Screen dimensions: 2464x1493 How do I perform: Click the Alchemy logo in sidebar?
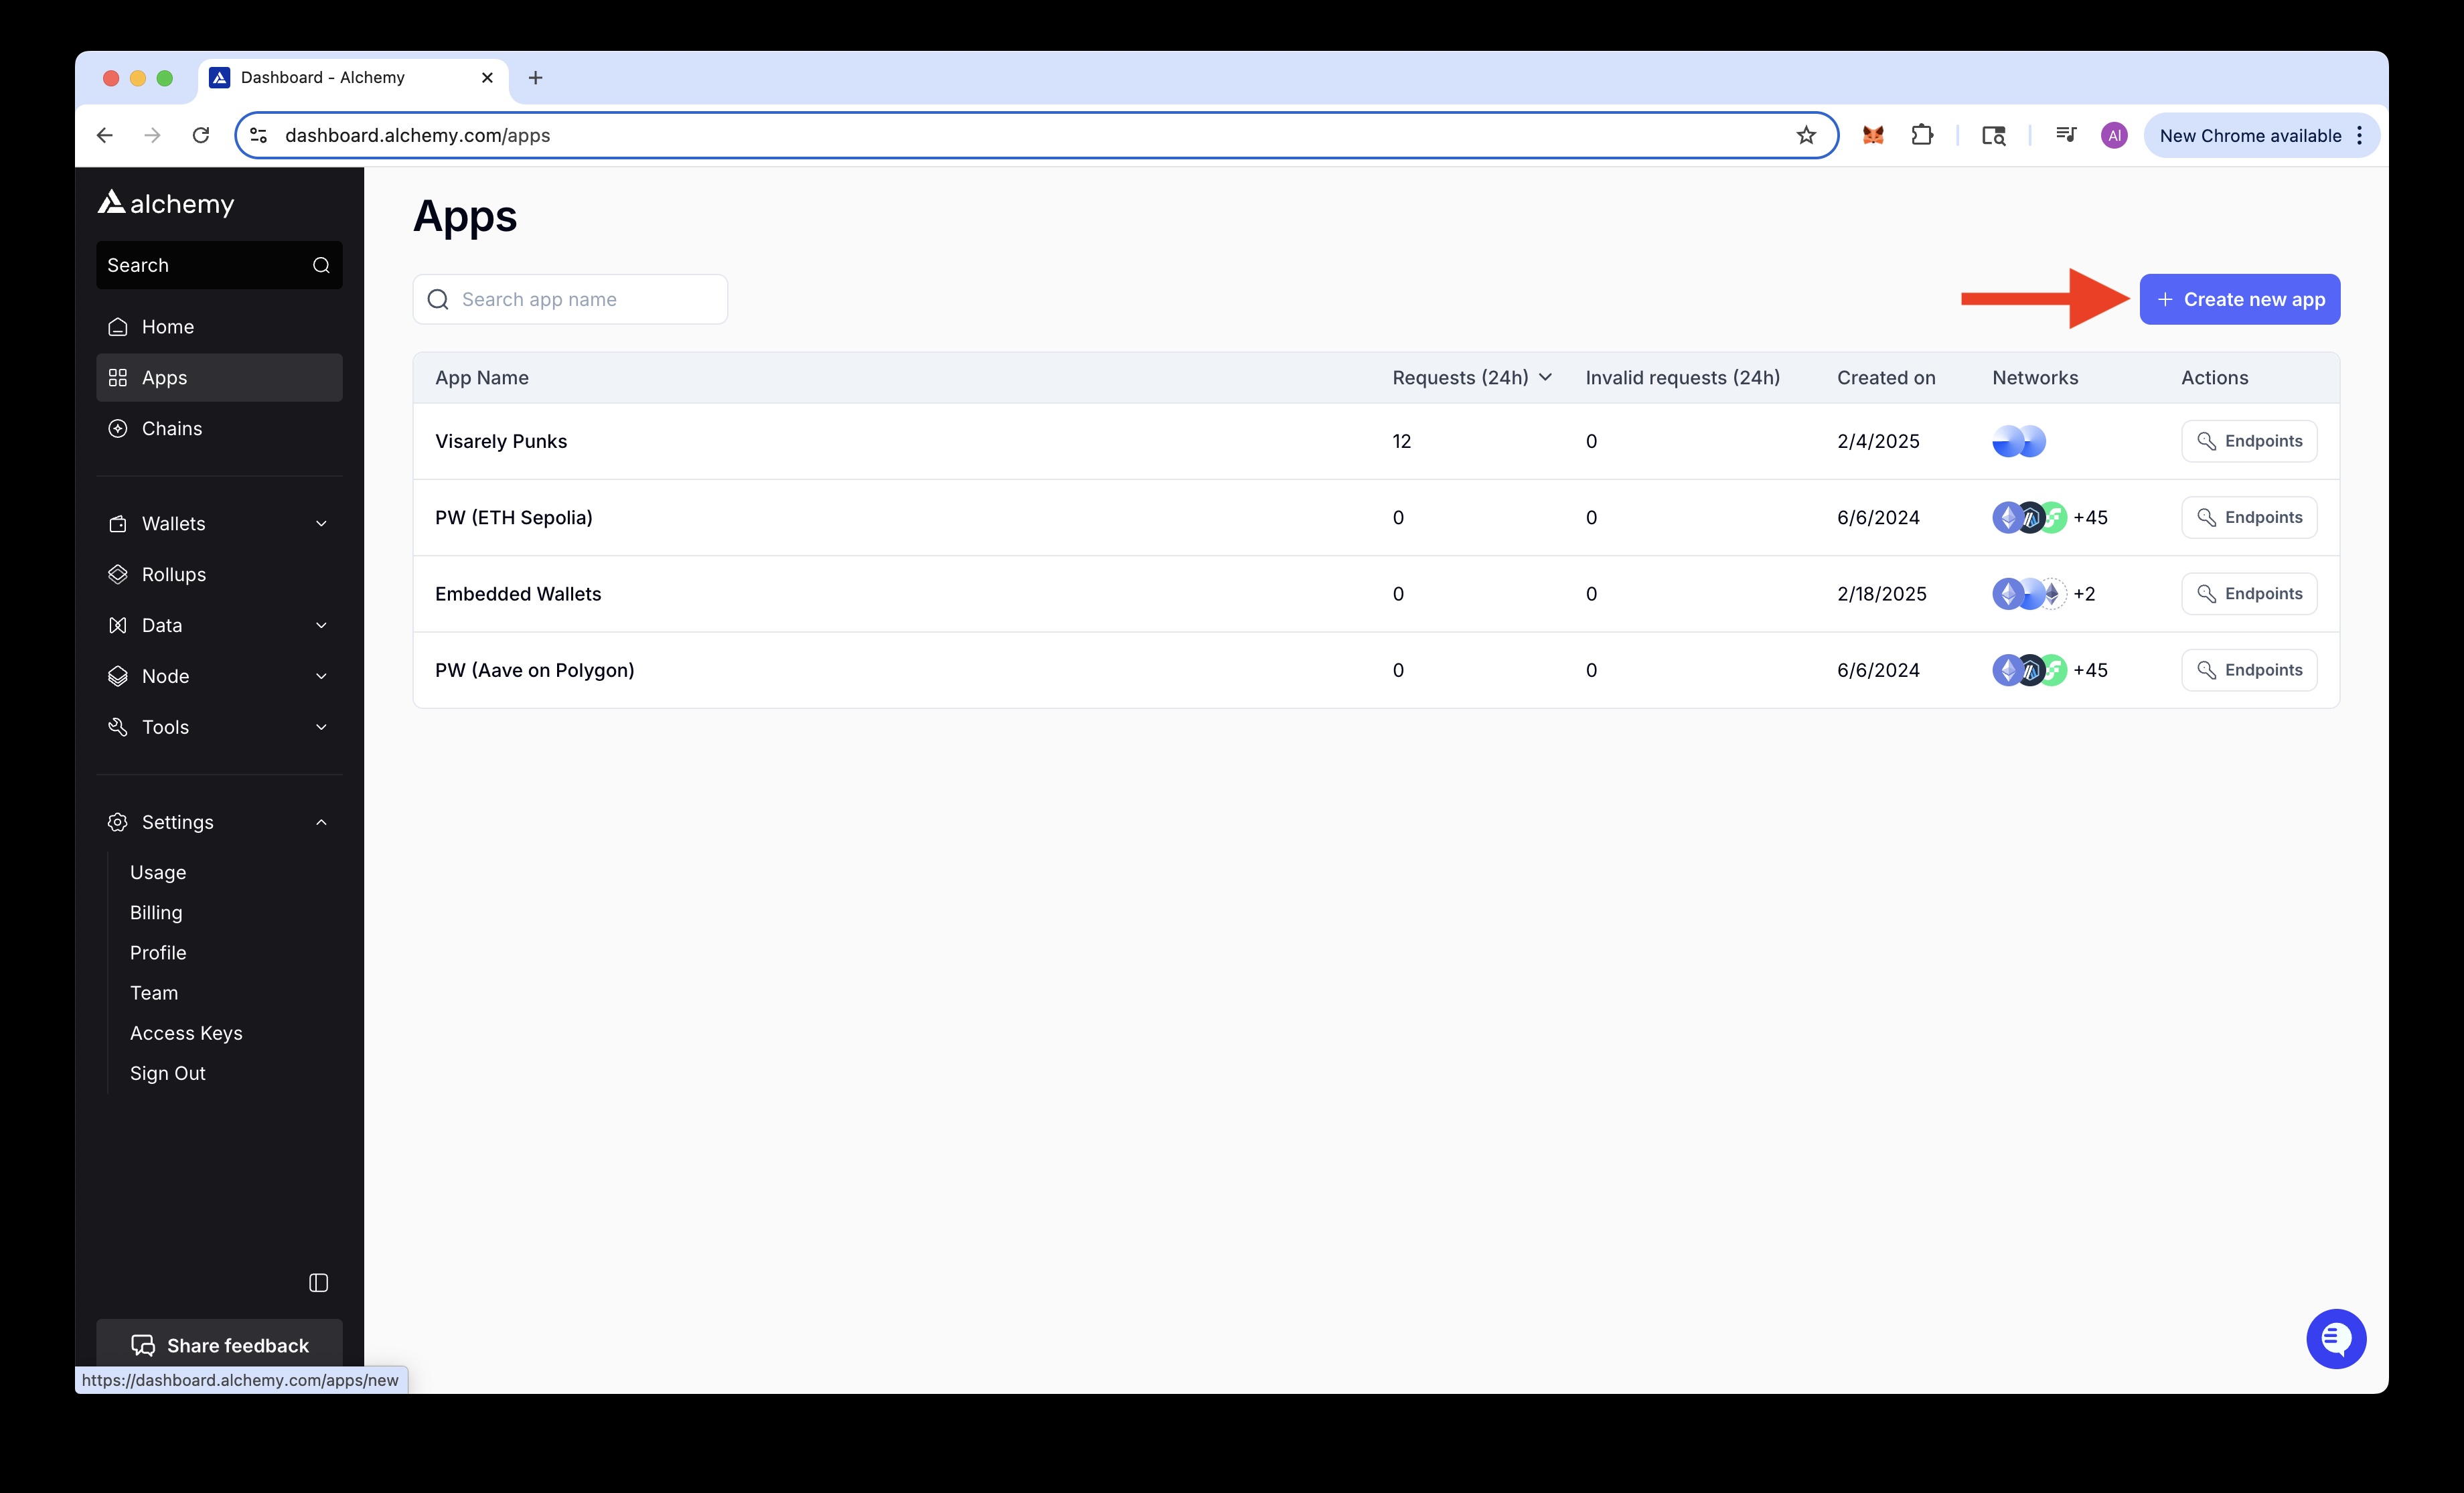coord(166,203)
